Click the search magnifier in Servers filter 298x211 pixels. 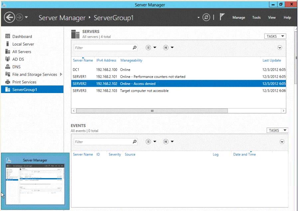(x=134, y=48)
